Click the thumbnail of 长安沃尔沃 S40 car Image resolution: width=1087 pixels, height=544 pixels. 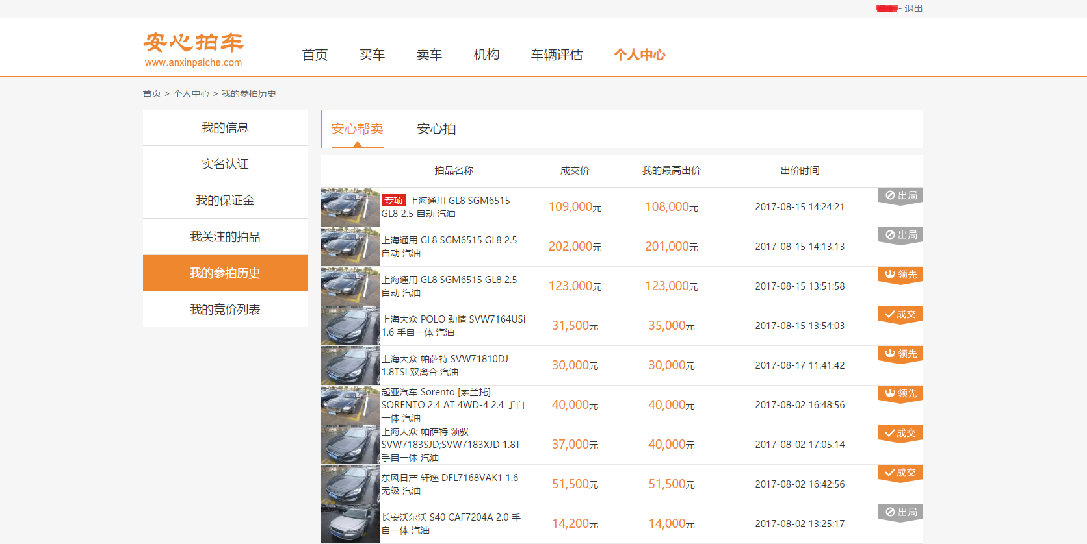pyautogui.click(x=350, y=524)
